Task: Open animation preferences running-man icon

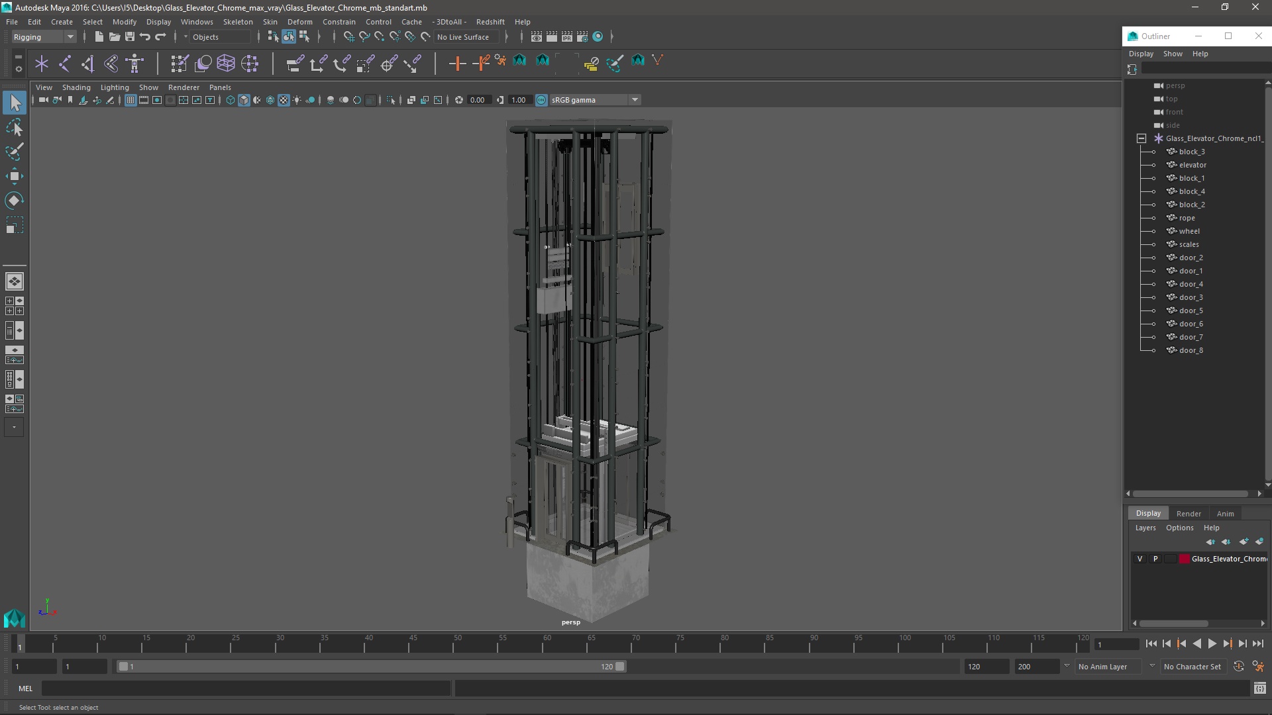Action: (1258, 667)
